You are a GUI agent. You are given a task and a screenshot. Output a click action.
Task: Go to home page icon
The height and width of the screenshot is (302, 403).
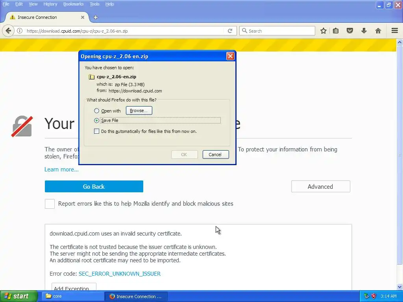[x=378, y=31]
